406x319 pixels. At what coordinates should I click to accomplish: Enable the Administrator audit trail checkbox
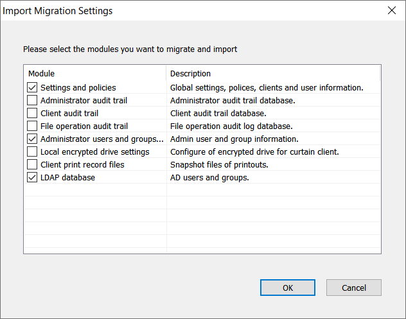click(32, 100)
